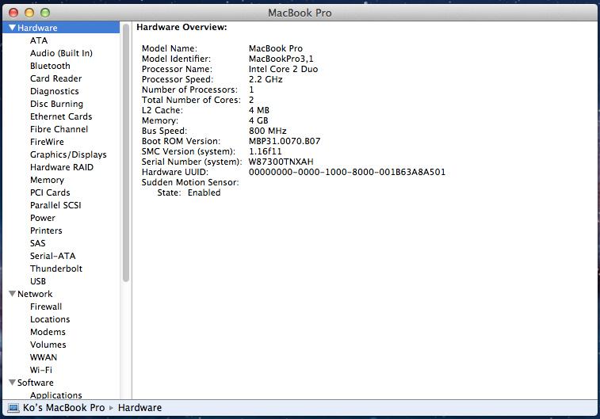Open Diagnostics in the sidebar
This screenshot has width=600, height=419.
coord(55,91)
